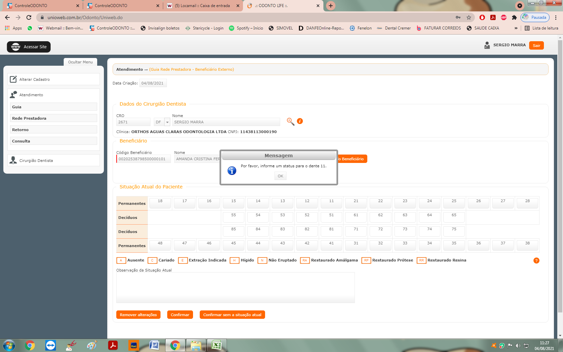
Task: Click the magnifier search icon beside dentist name
Action: 290,121
